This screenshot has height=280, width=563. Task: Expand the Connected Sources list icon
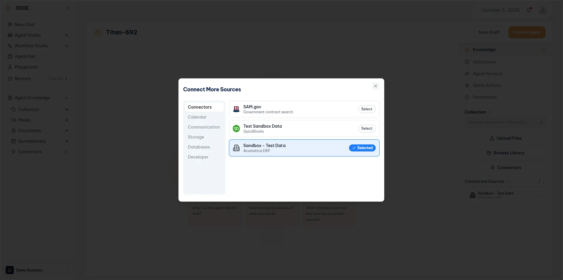(544, 182)
